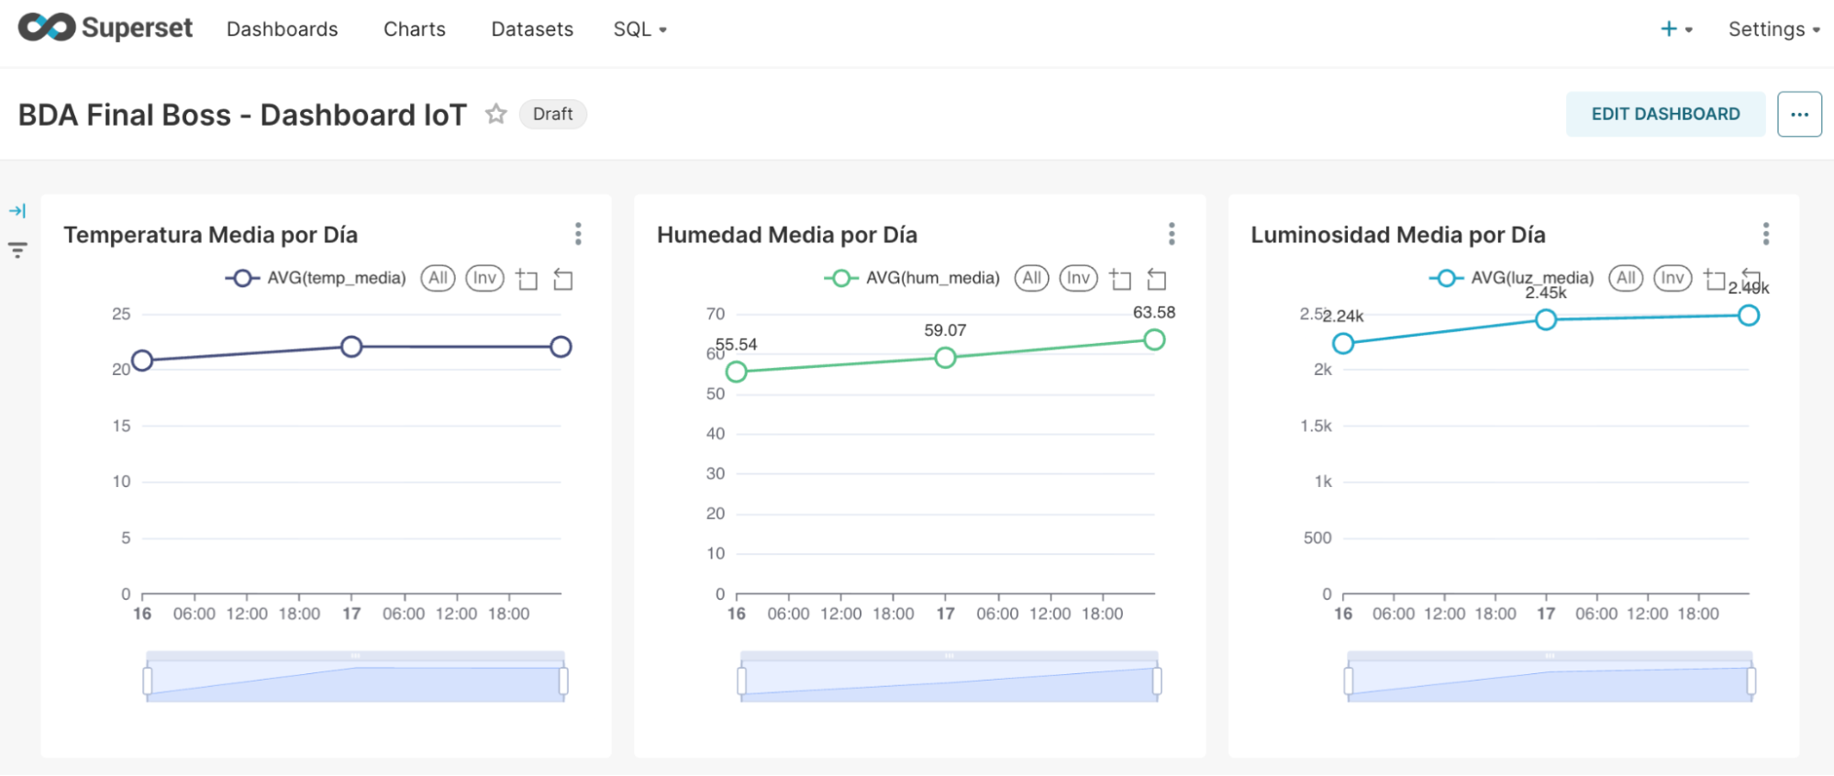Viewport: 1834px width, 776px height.
Task: Click the 2.45k data point in Luminosidad chart
Action: coord(1546,319)
